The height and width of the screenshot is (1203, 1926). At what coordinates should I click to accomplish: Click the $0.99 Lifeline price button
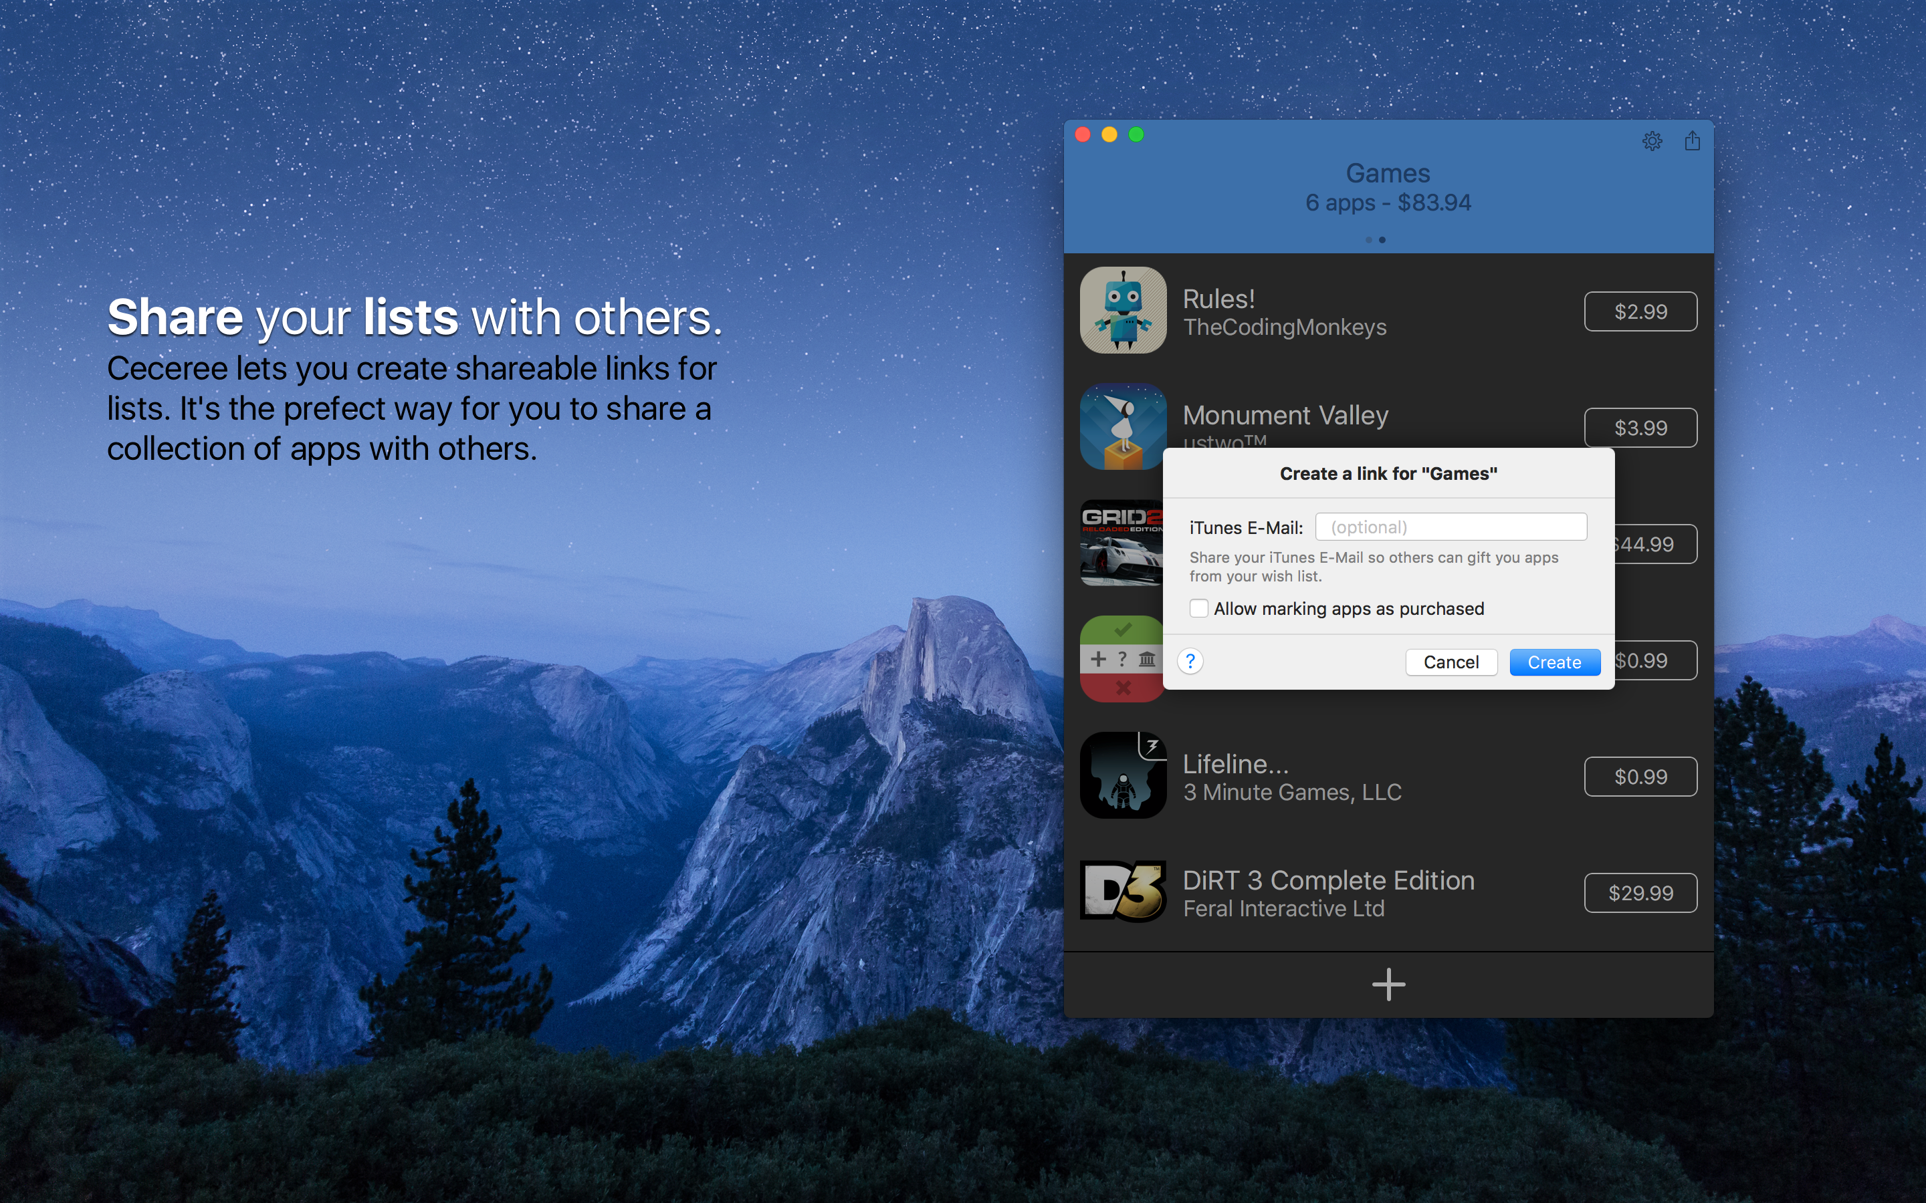tap(1640, 777)
